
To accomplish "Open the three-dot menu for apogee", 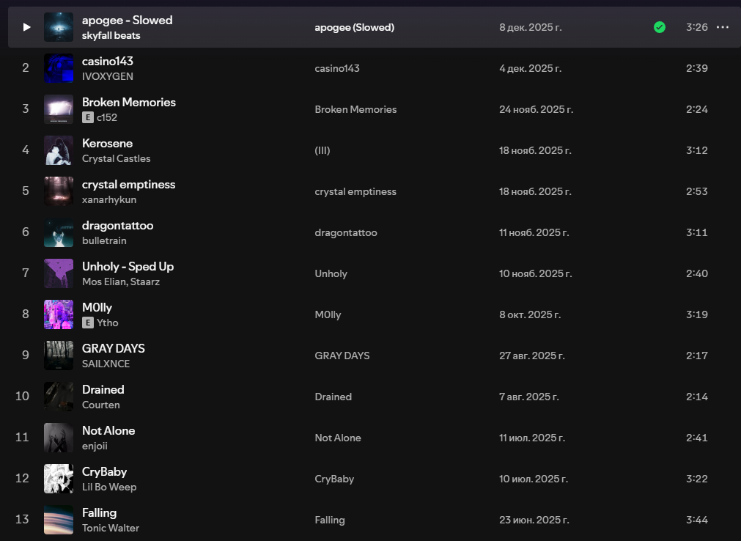I will click(722, 27).
